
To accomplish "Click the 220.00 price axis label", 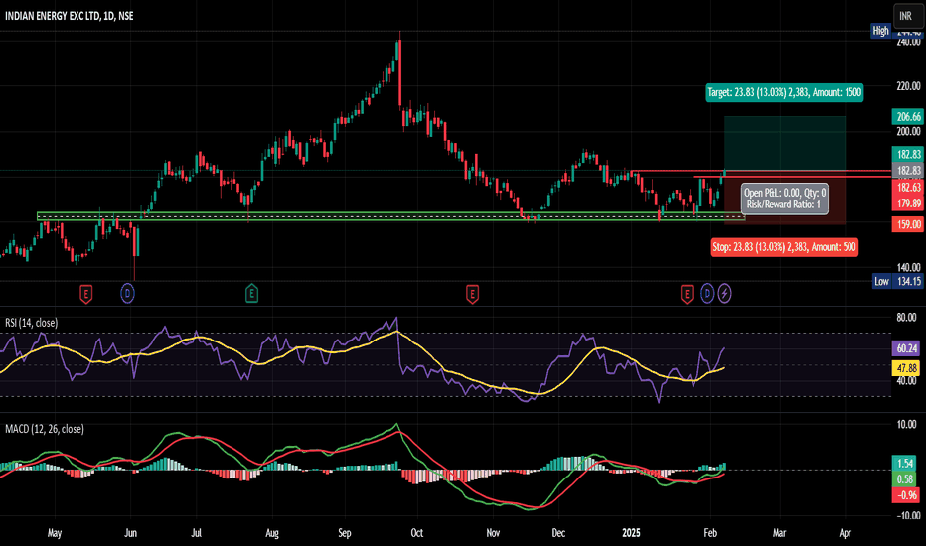I will click(908, 86).
